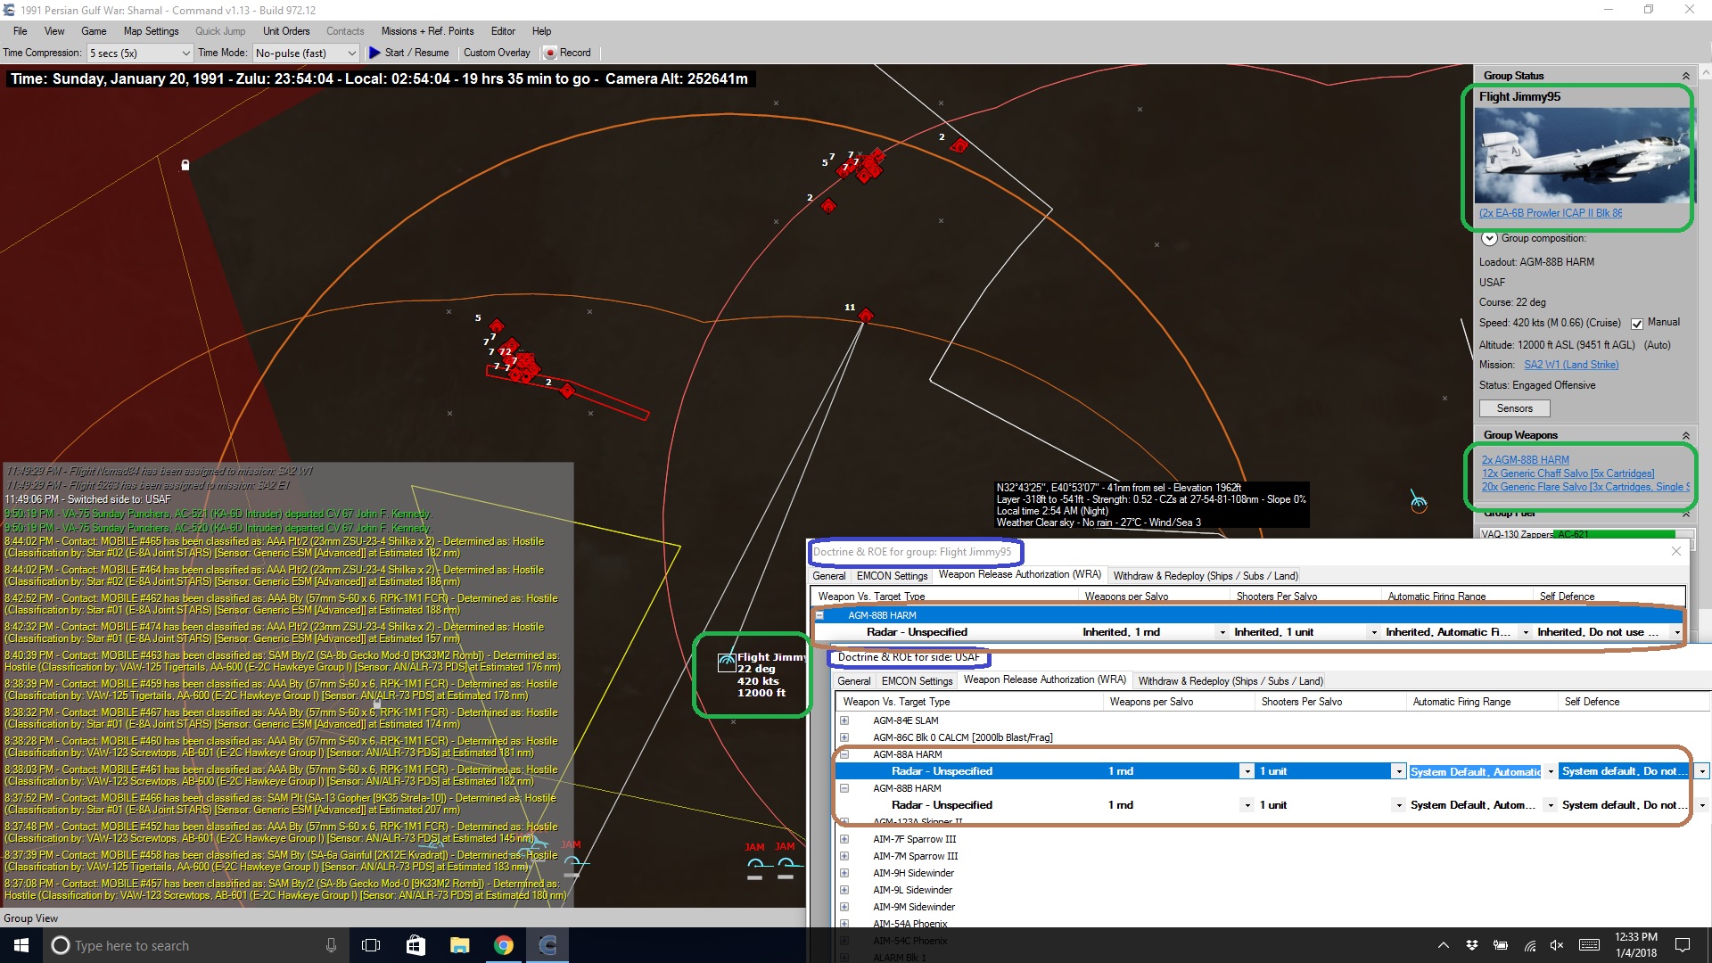The image size is (1712, 963).
Task: Collapse AGM-88A HARM node in USAF doctrine
Action: click(x=844, y=754)
